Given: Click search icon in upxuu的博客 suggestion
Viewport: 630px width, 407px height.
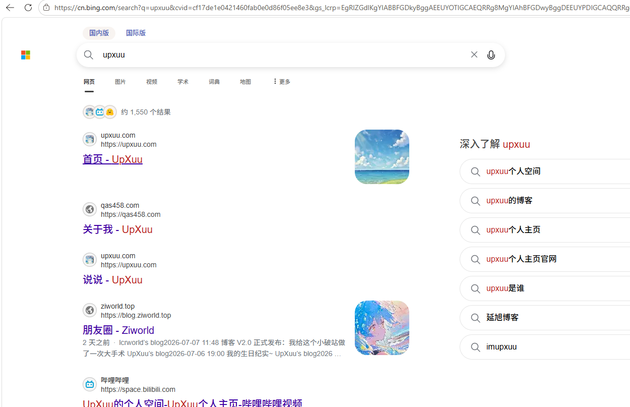Looking at the screenshot, I should tap(475, 201).
